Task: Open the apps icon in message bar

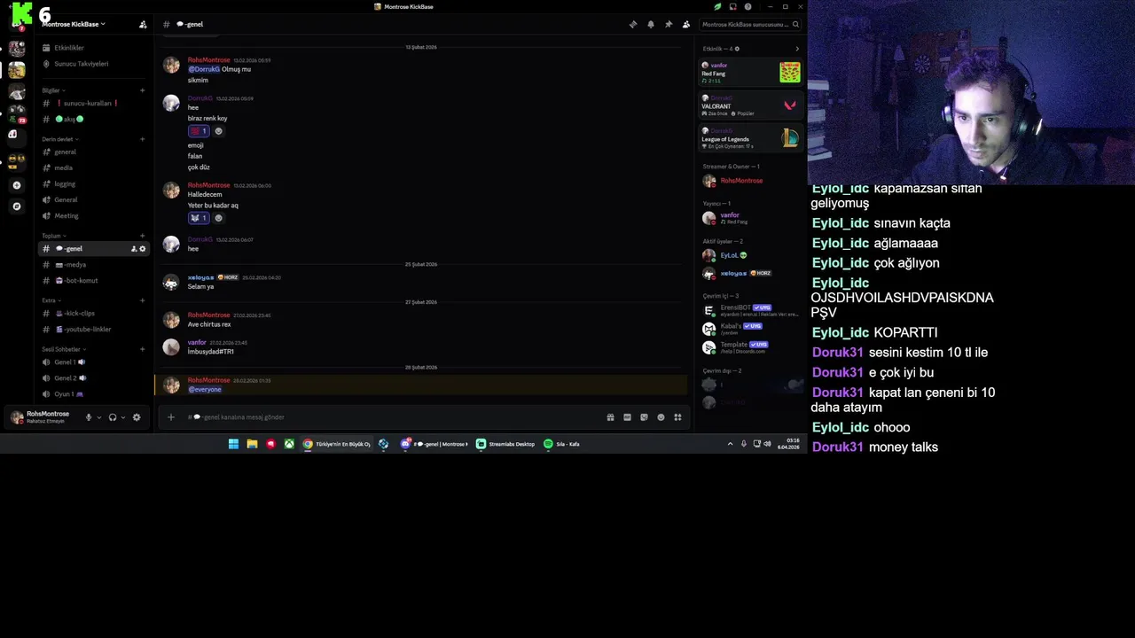Action: point(677,417)
